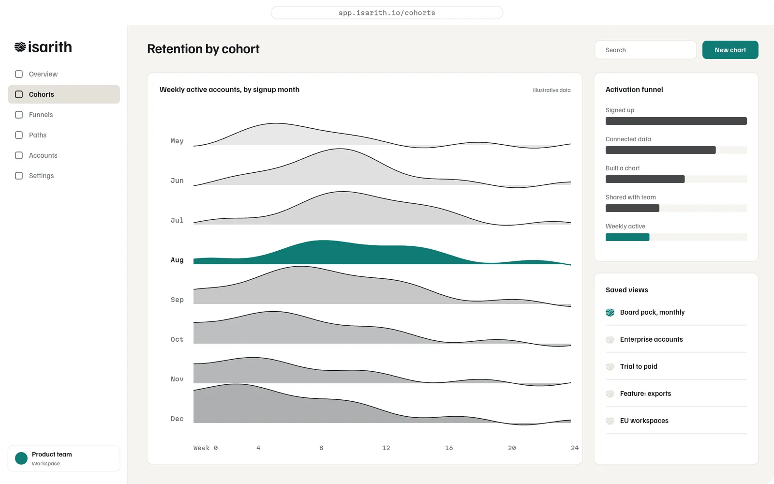Click the Retention by cohort heading
The image size is (774, 484).
pos(203,49)
